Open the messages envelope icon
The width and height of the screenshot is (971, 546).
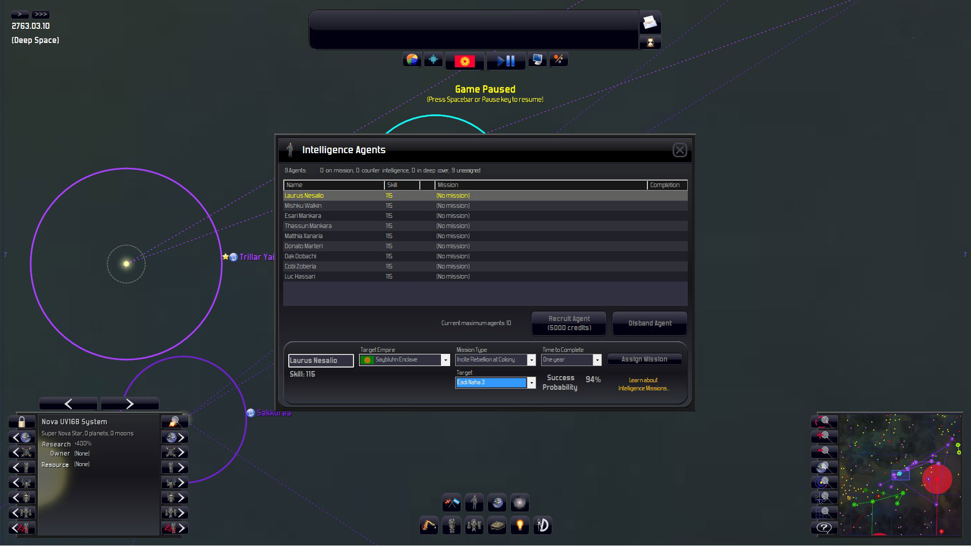pos(650,22)
